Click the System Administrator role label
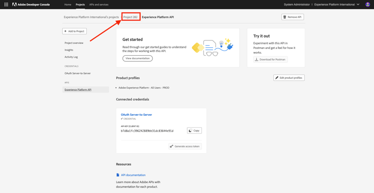This screenshot has width=374, height=193. 297,4
